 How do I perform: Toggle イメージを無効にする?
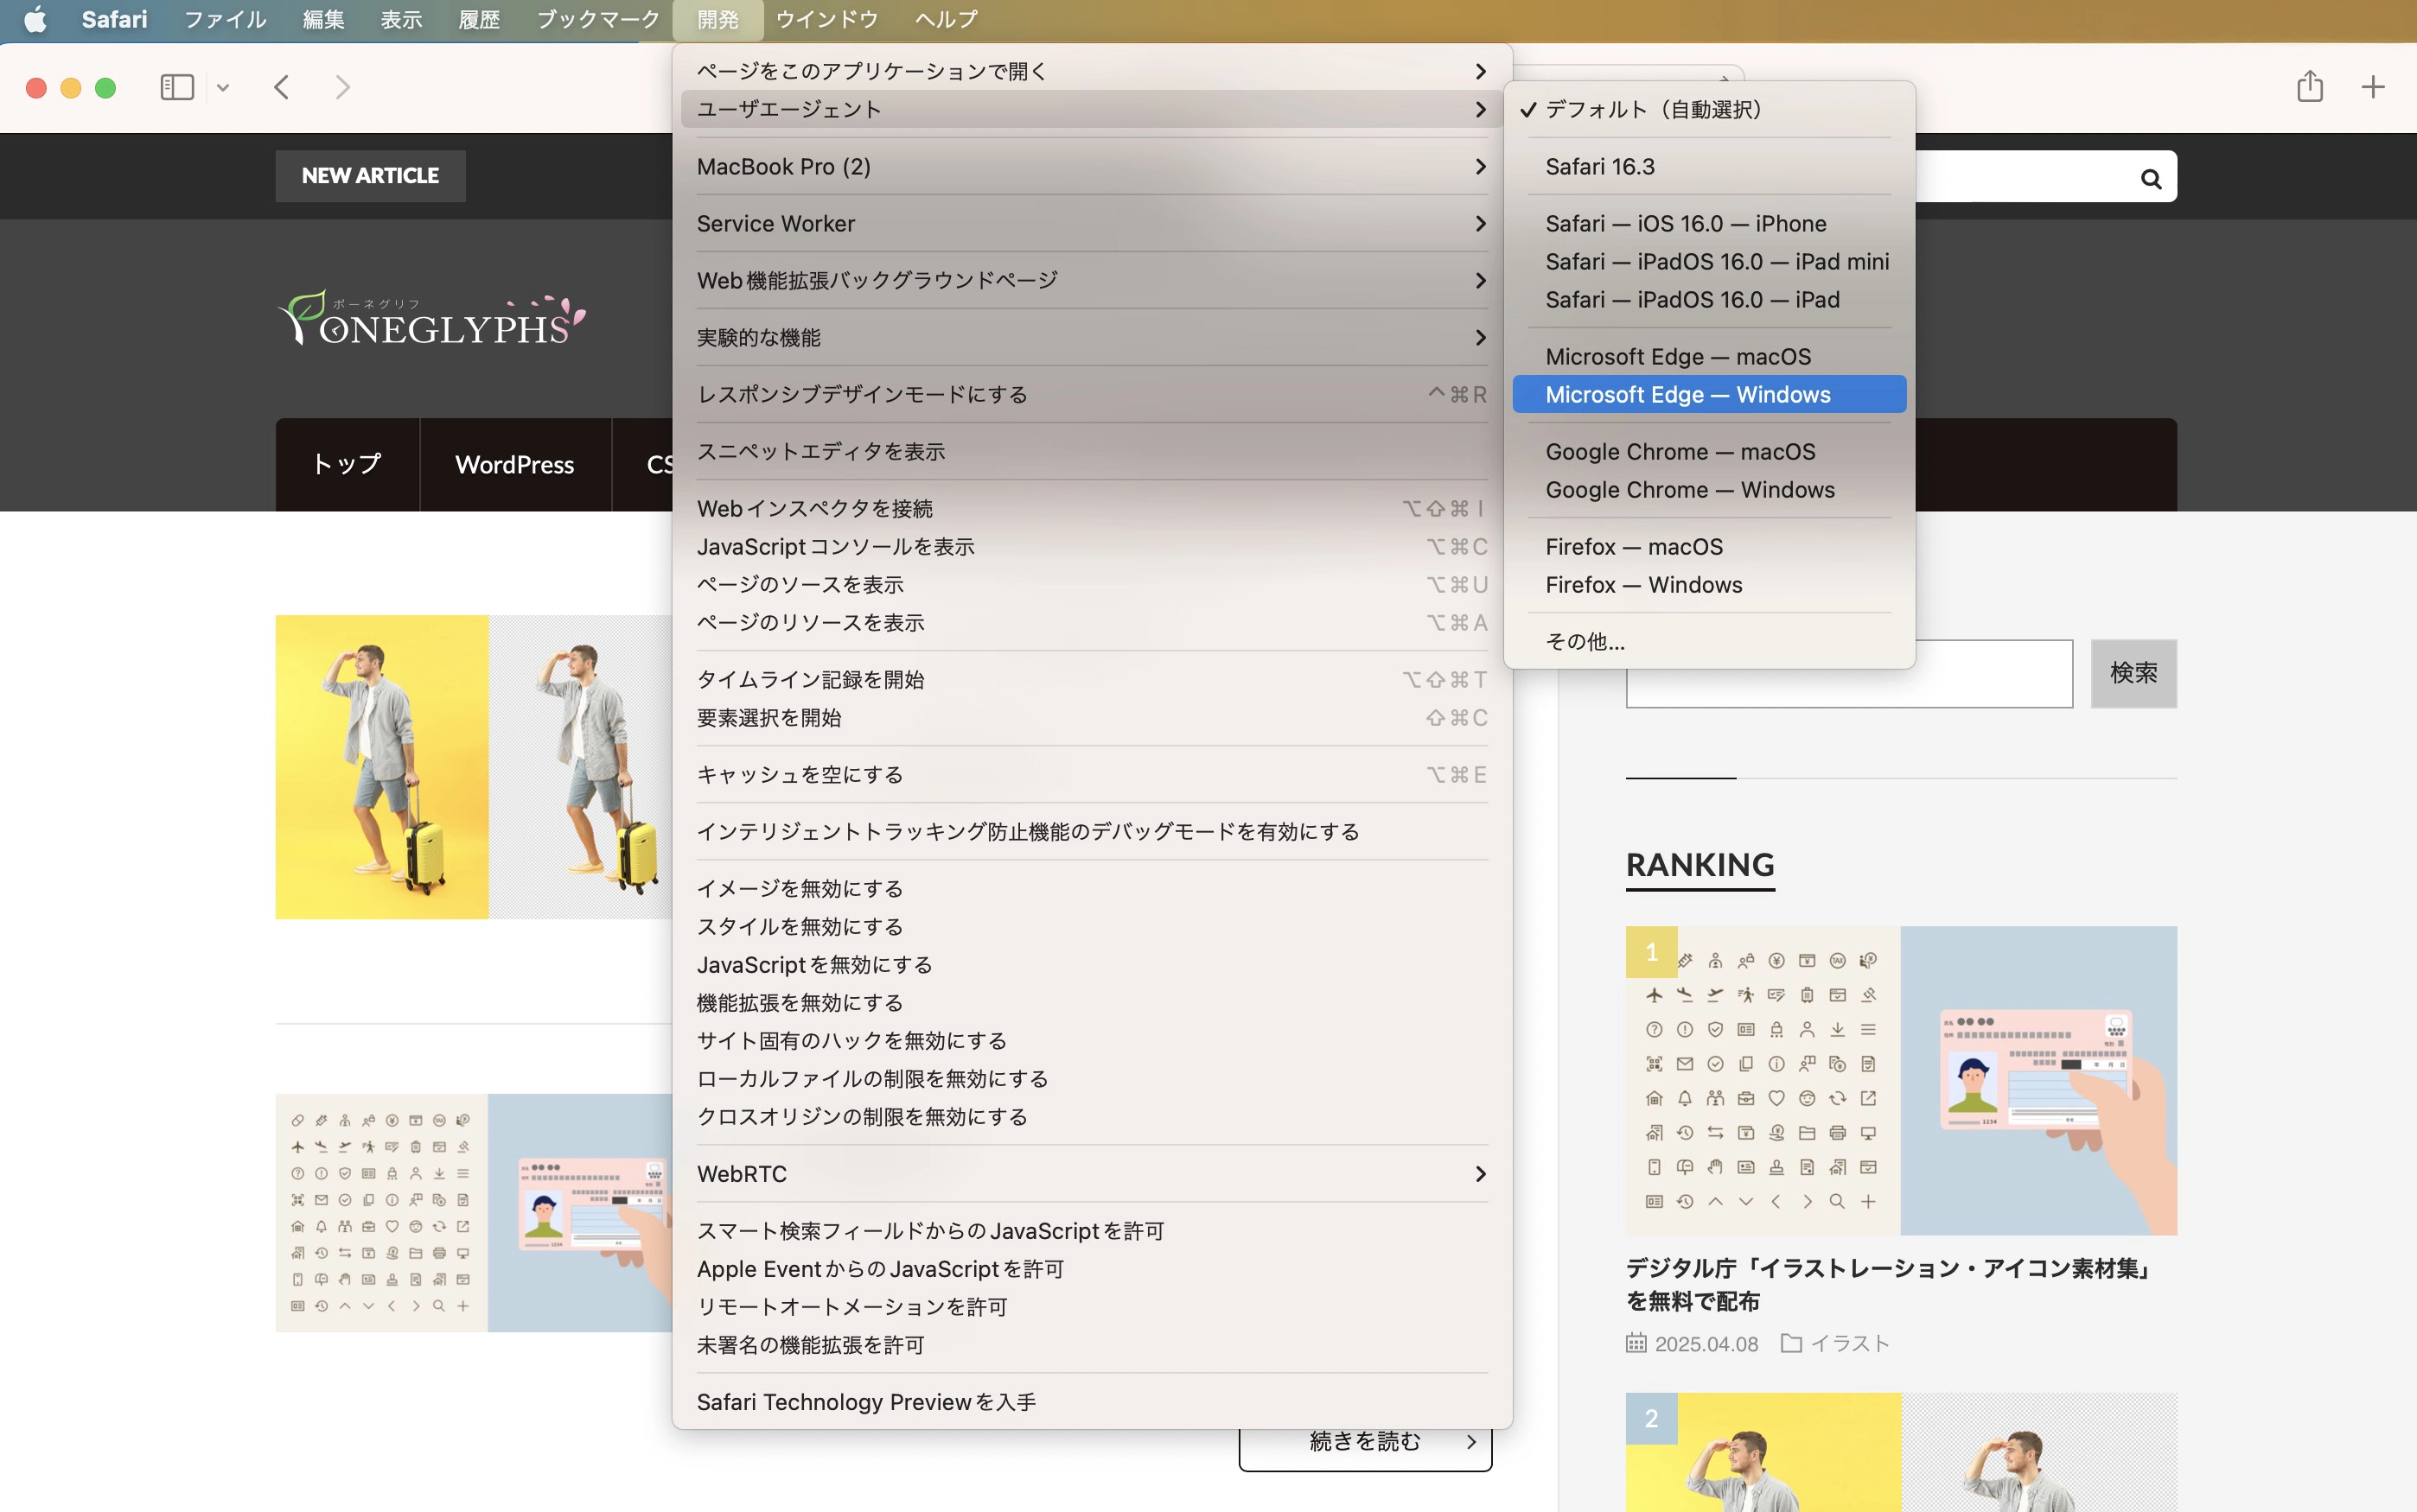click(1092, 888)
